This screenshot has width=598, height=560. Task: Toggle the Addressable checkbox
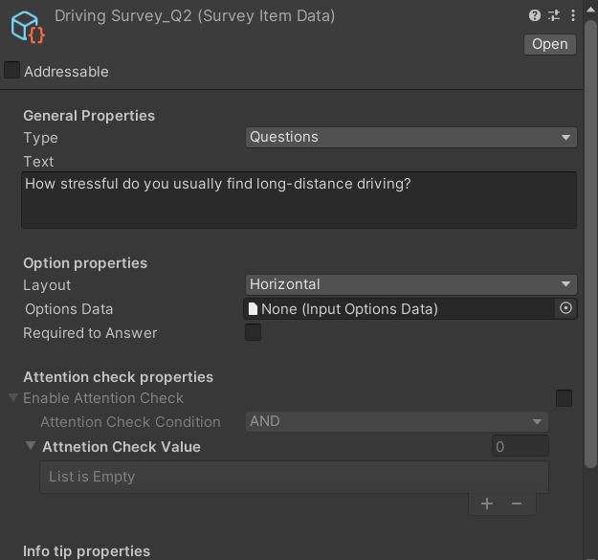coord(11,71)
